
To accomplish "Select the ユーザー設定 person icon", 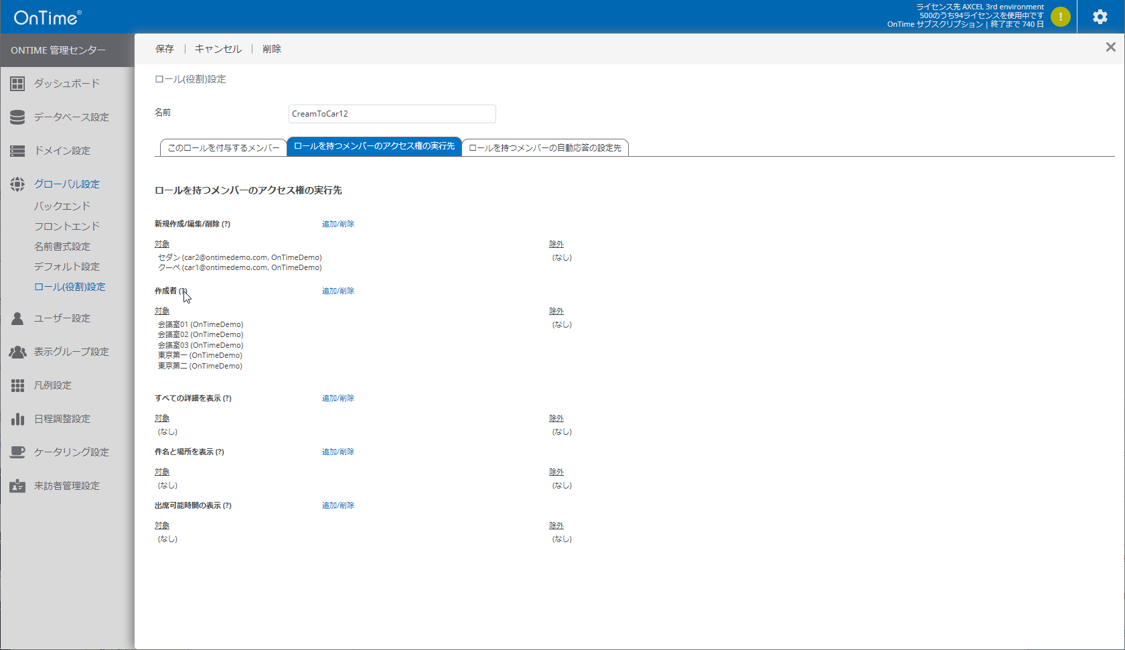I will pyautogui.click(x=17, y=318).
